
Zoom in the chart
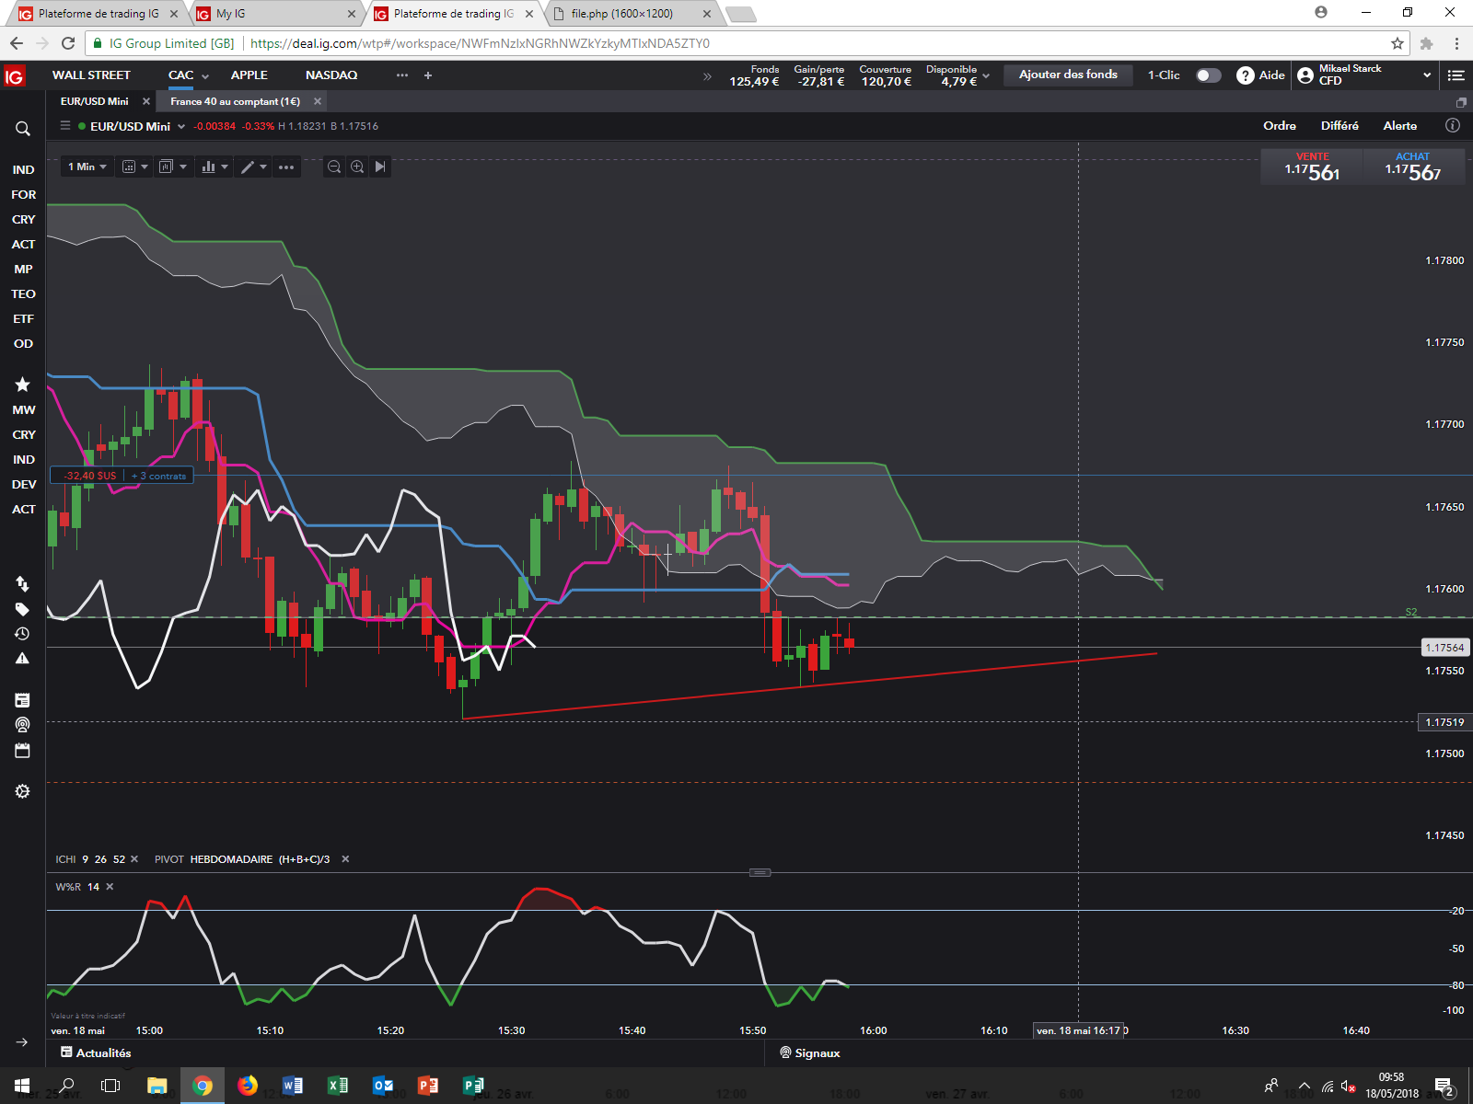357,167
